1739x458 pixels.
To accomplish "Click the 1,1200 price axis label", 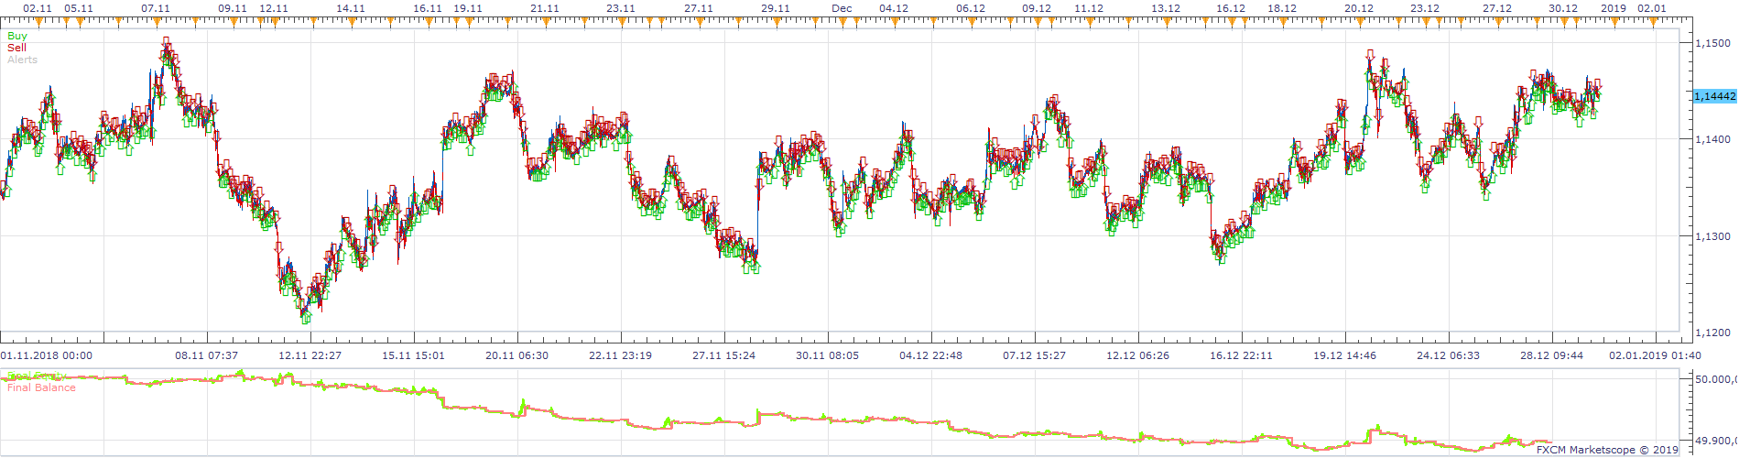I will (1713, 332).
